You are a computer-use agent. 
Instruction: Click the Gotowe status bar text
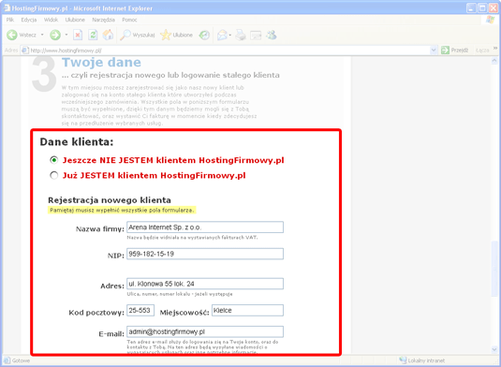point(21,360)
